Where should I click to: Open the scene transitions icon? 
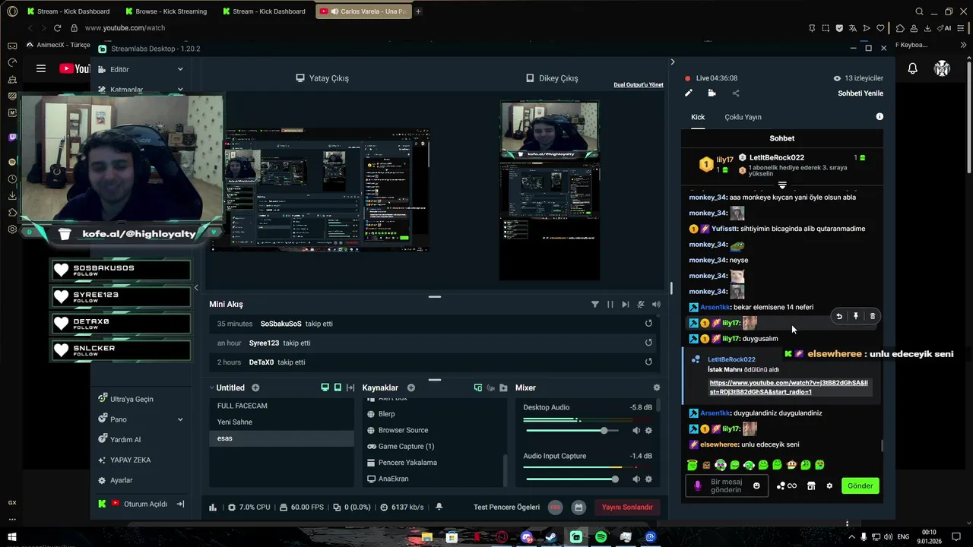350,387
